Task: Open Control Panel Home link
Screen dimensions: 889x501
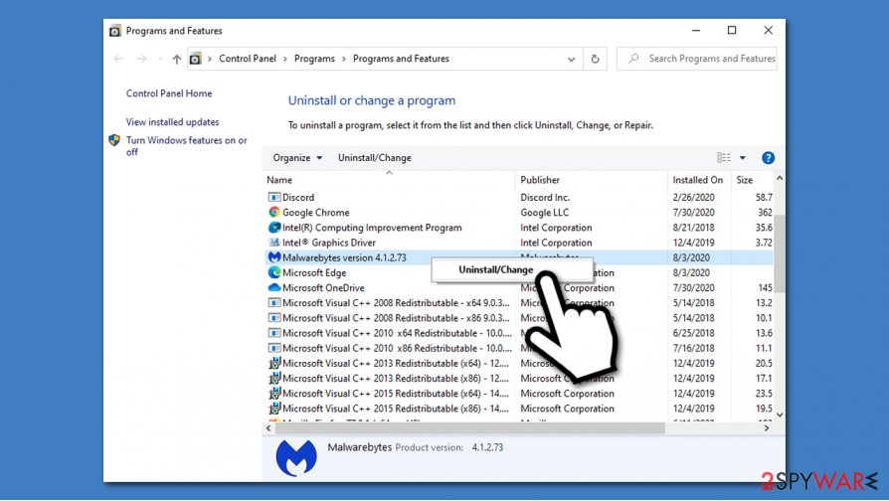Action: tap(169, 93)
